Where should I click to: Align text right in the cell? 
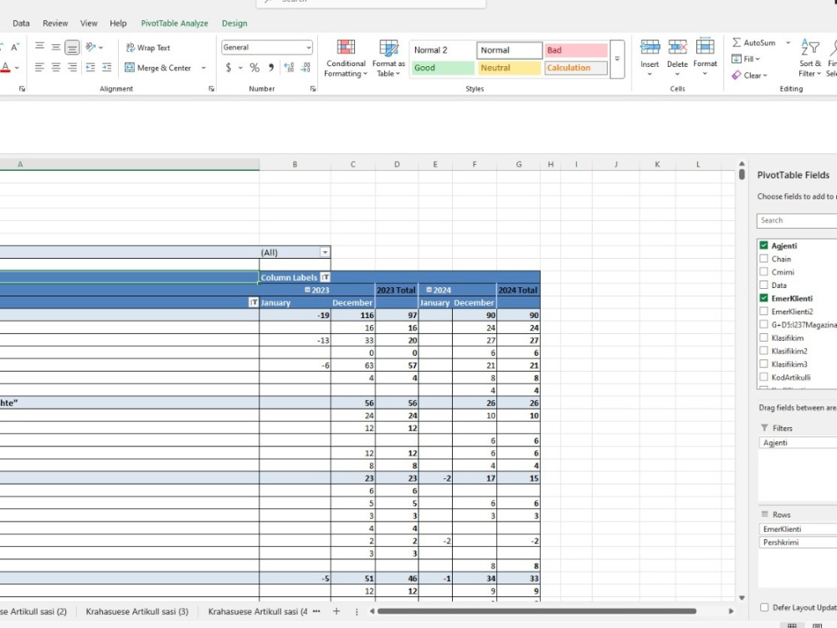[x=72, y=67]
